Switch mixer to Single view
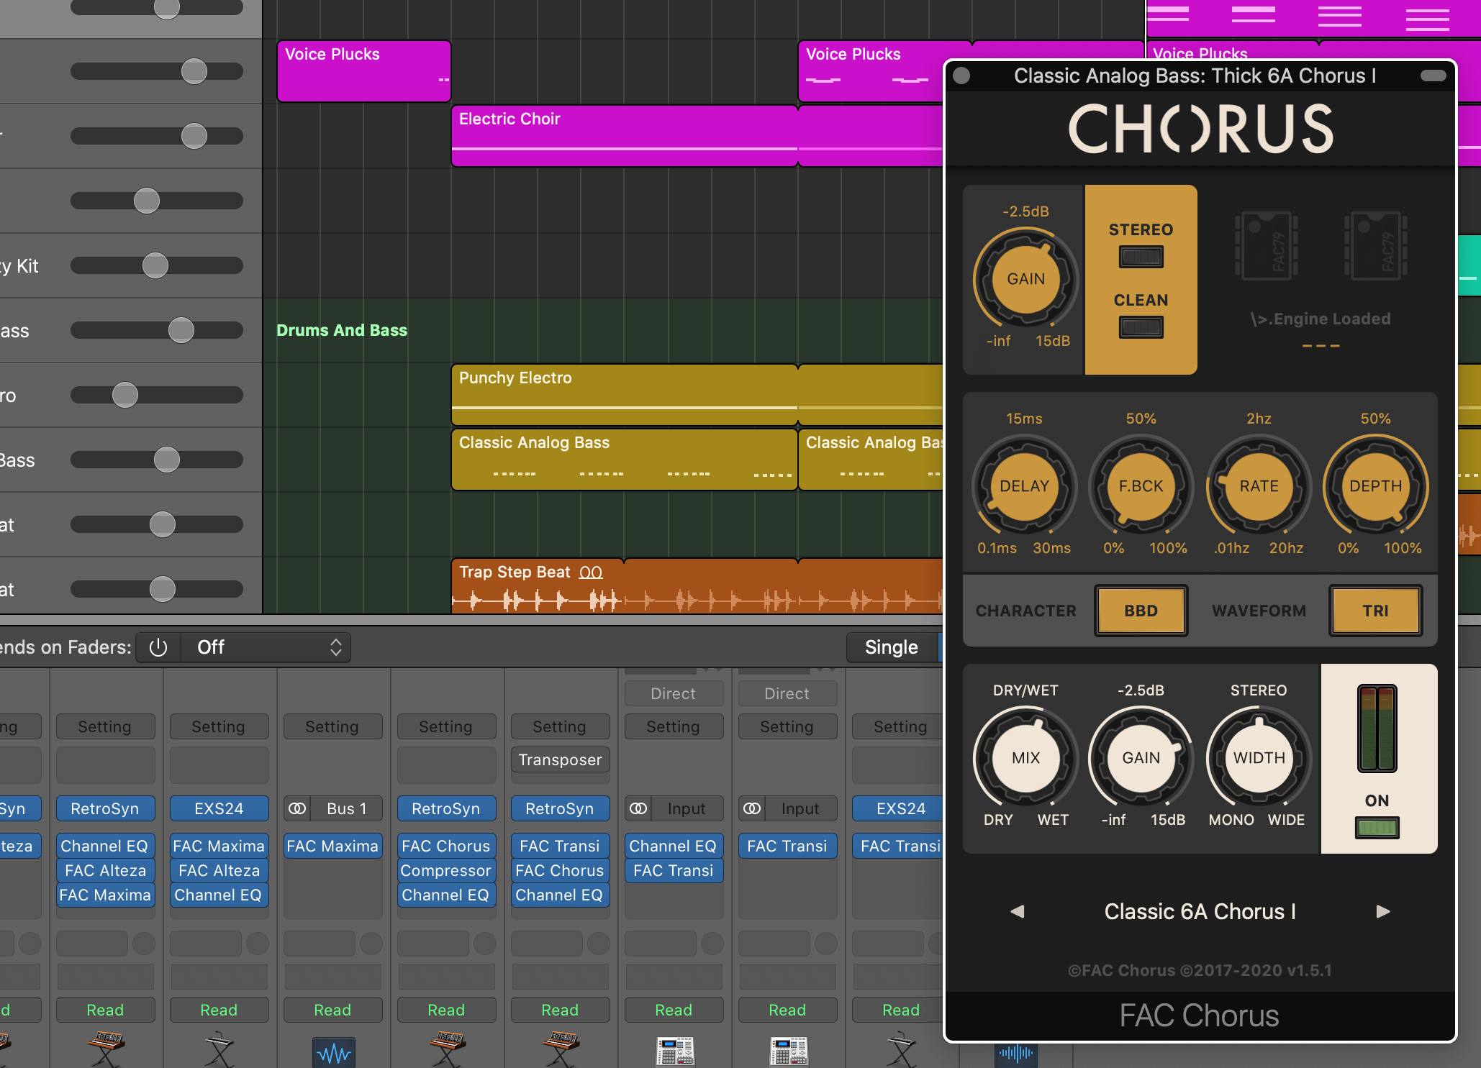The width and height of the screenshot is (1481, 1068). click(891, 647)
